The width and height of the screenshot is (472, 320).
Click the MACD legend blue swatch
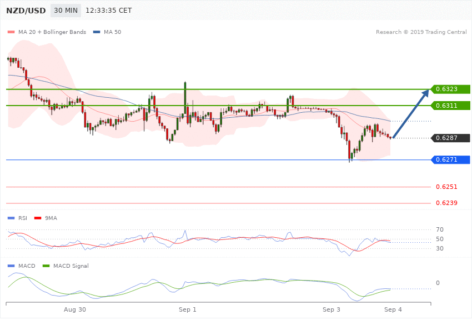pyautogui.click(x=11, y=266)
